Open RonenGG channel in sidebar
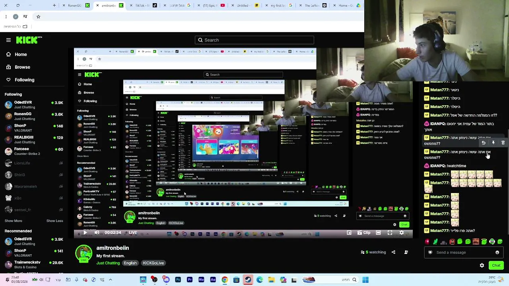 point(34,116)
